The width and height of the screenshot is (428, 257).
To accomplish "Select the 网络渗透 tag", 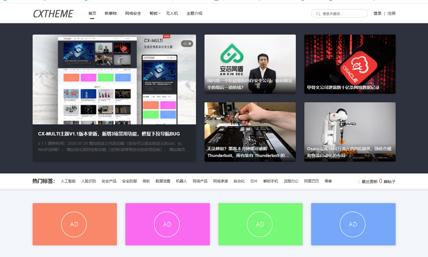I will pos(220,181).
